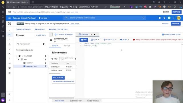Select the customers_new table
This screenshot has width=183, height=103.
pyautogui.click(x=31, y=66)
